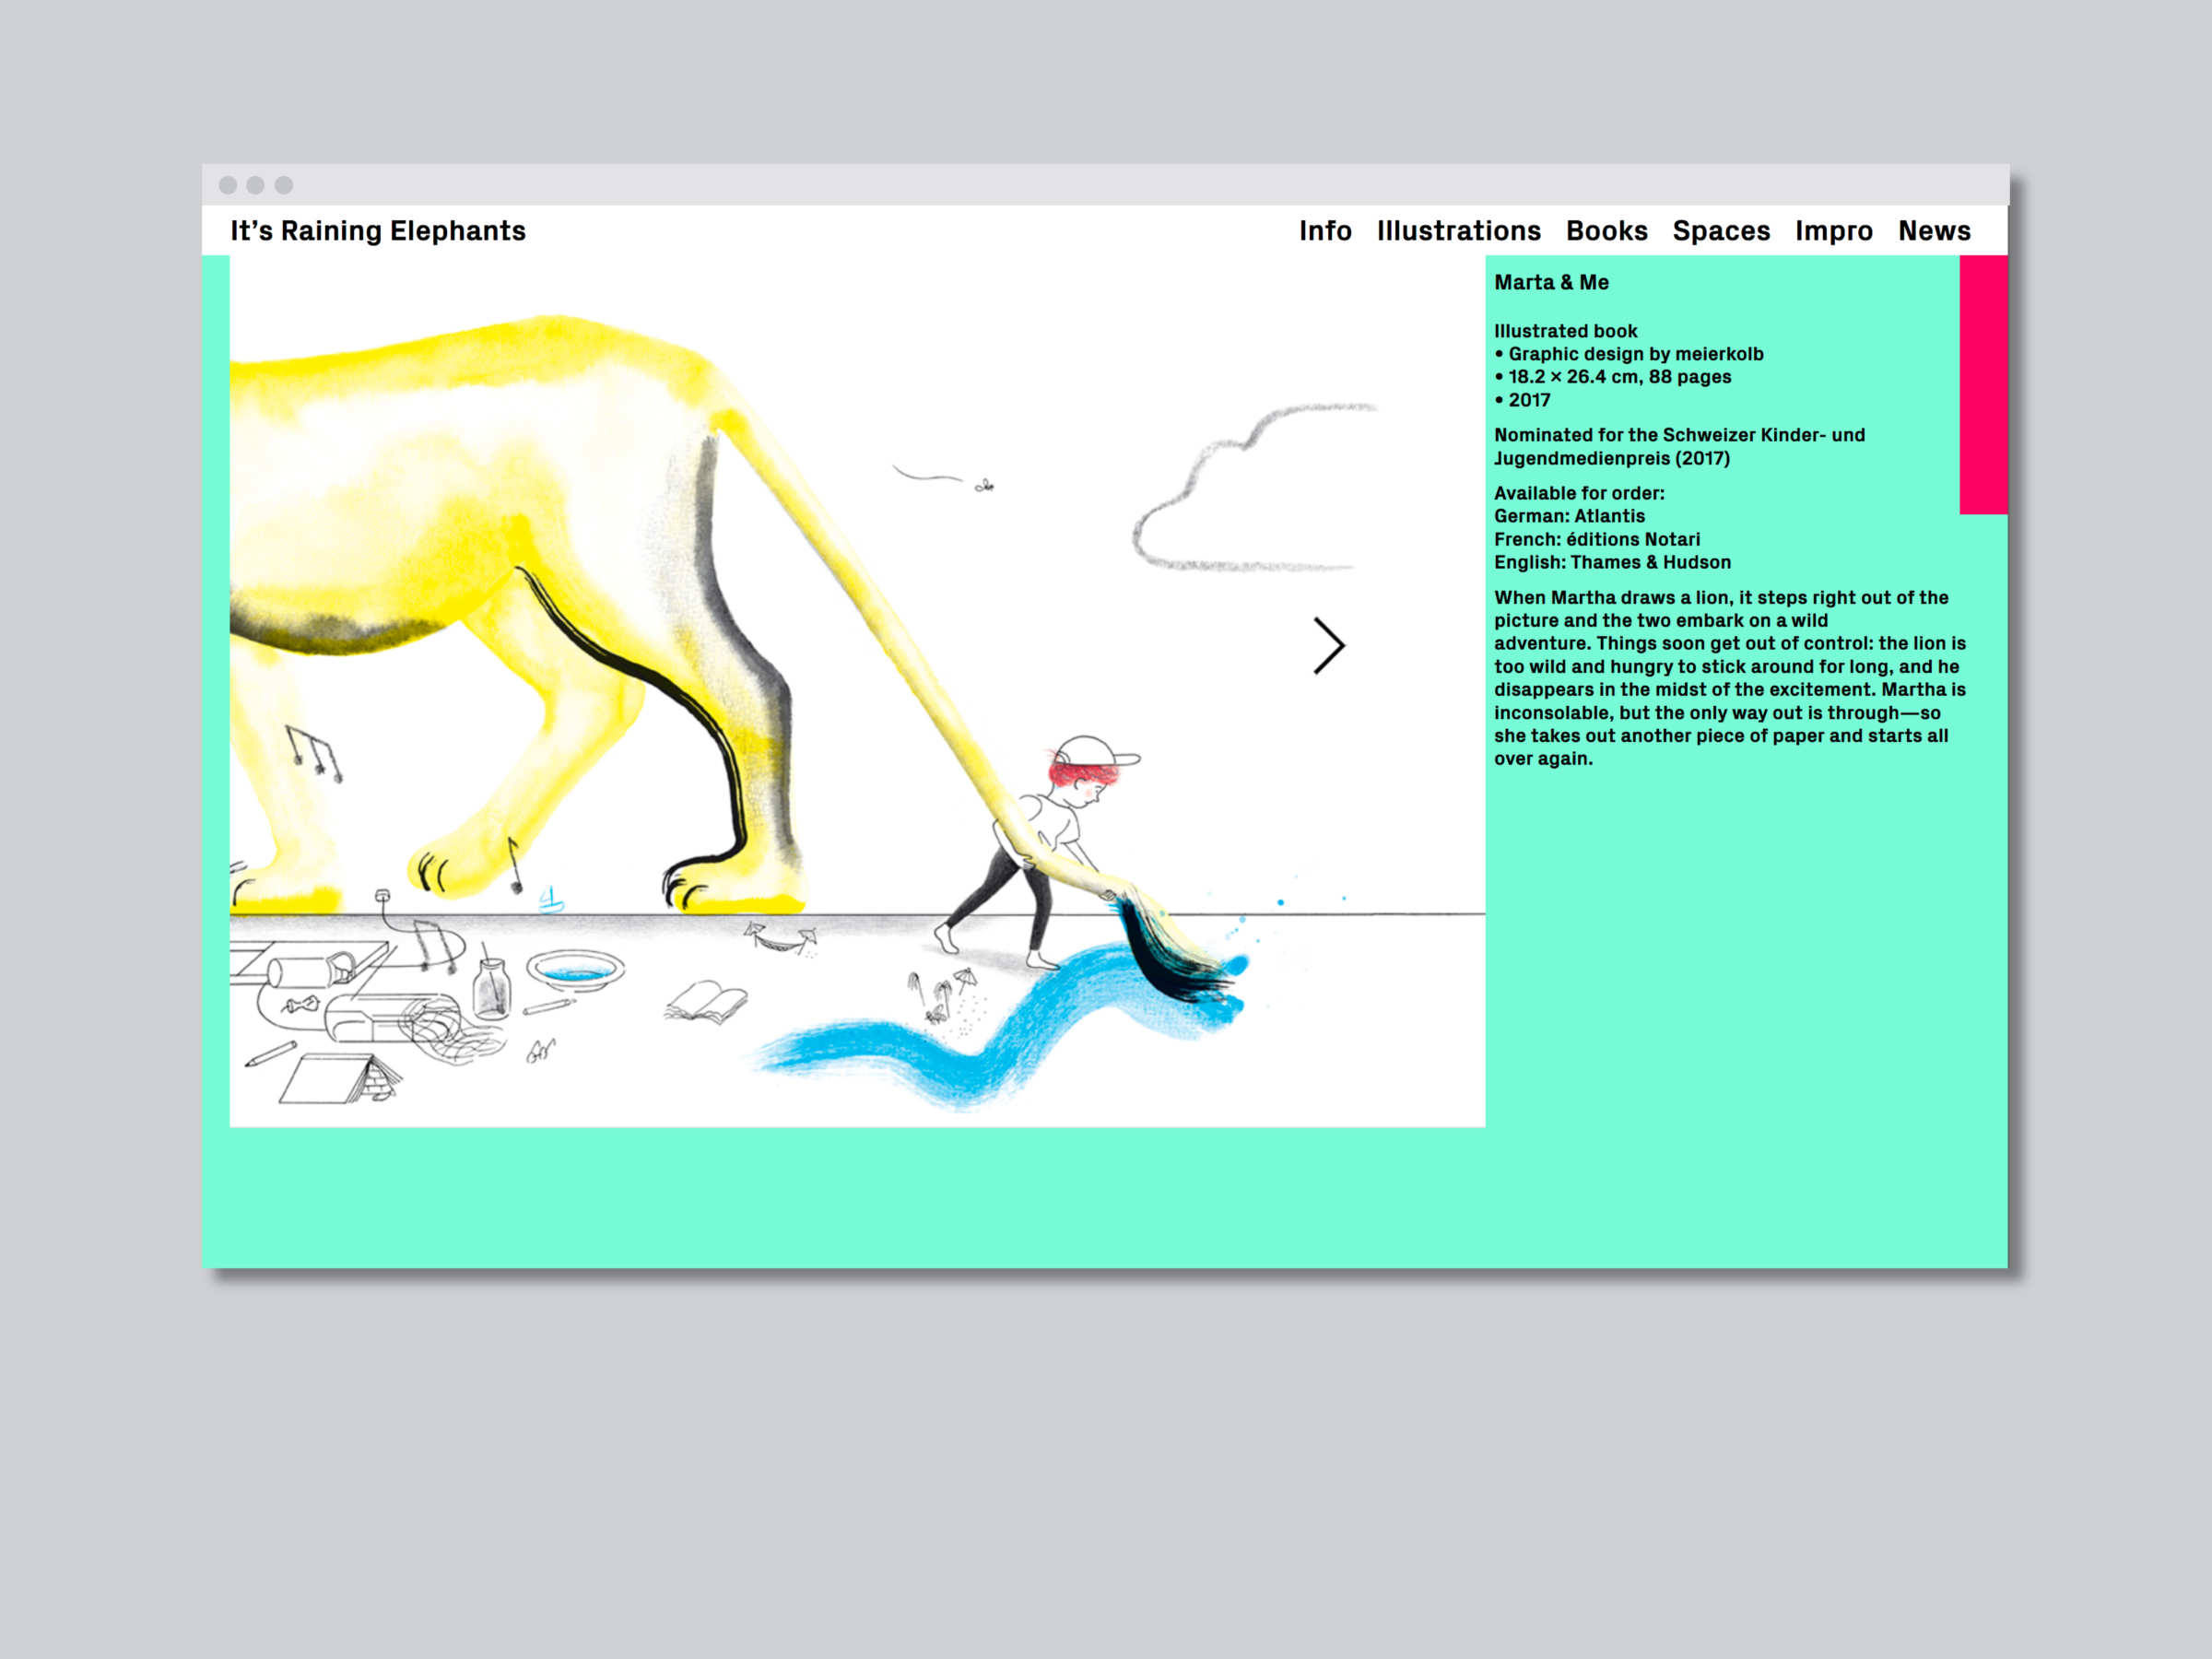The image size is (2212, 1659).
Task: Go to the Illustrations section
Action: (1458, 231)
